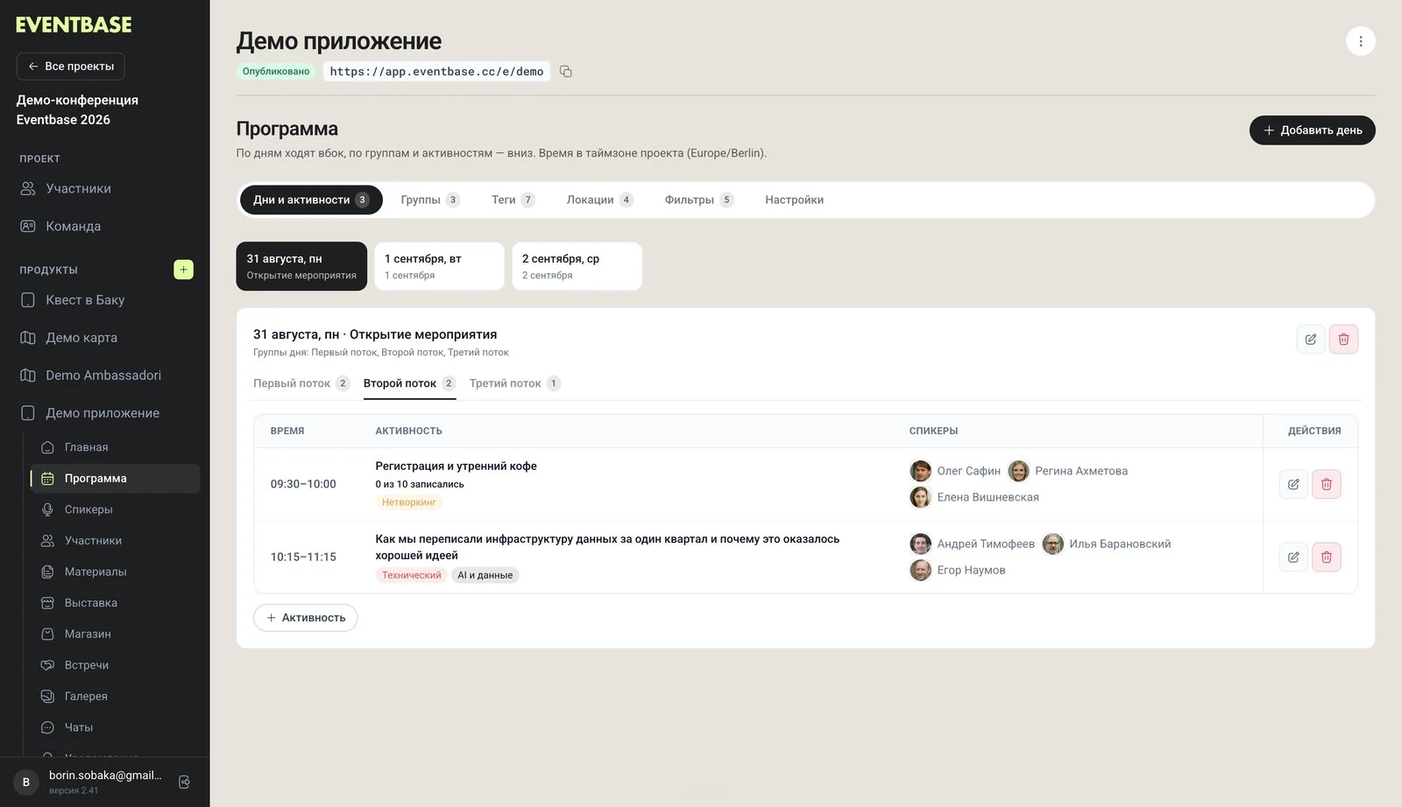Screen dimensions: 1402x807
Task: Select the 1 сентября, вт day
Action: point(439,266)
